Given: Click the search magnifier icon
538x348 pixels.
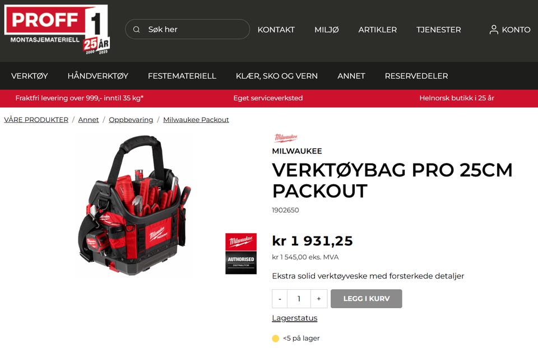Looking at the screenshot, I should coord(137,30).
